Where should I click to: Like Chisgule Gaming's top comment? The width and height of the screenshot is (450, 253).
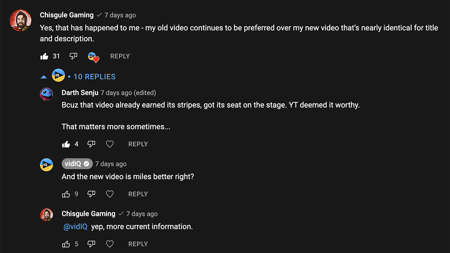pyautogui.click(x=44, y=56)
